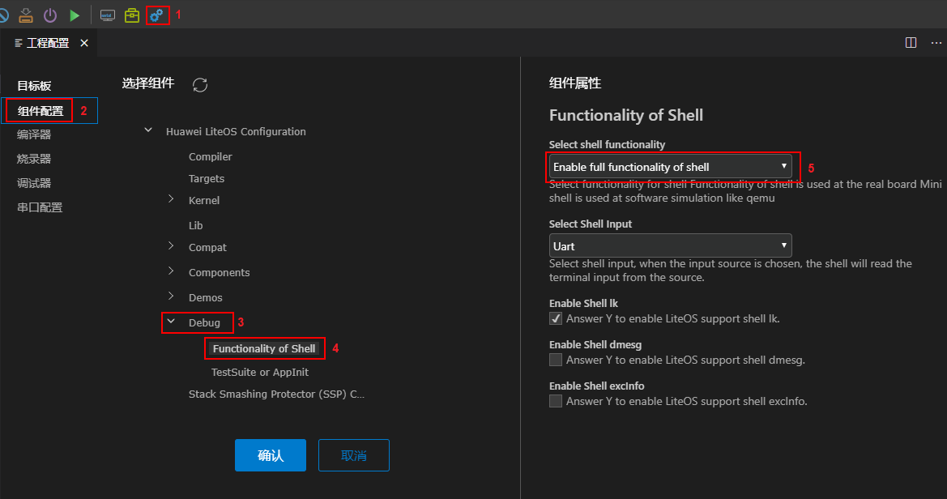Select TestSuite or AppInit item

point(260,372)
